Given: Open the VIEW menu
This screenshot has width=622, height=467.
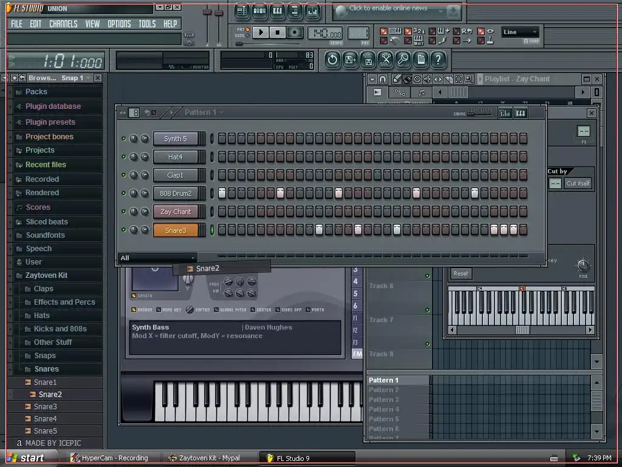Looking at the screenshot, I should 92,24.
